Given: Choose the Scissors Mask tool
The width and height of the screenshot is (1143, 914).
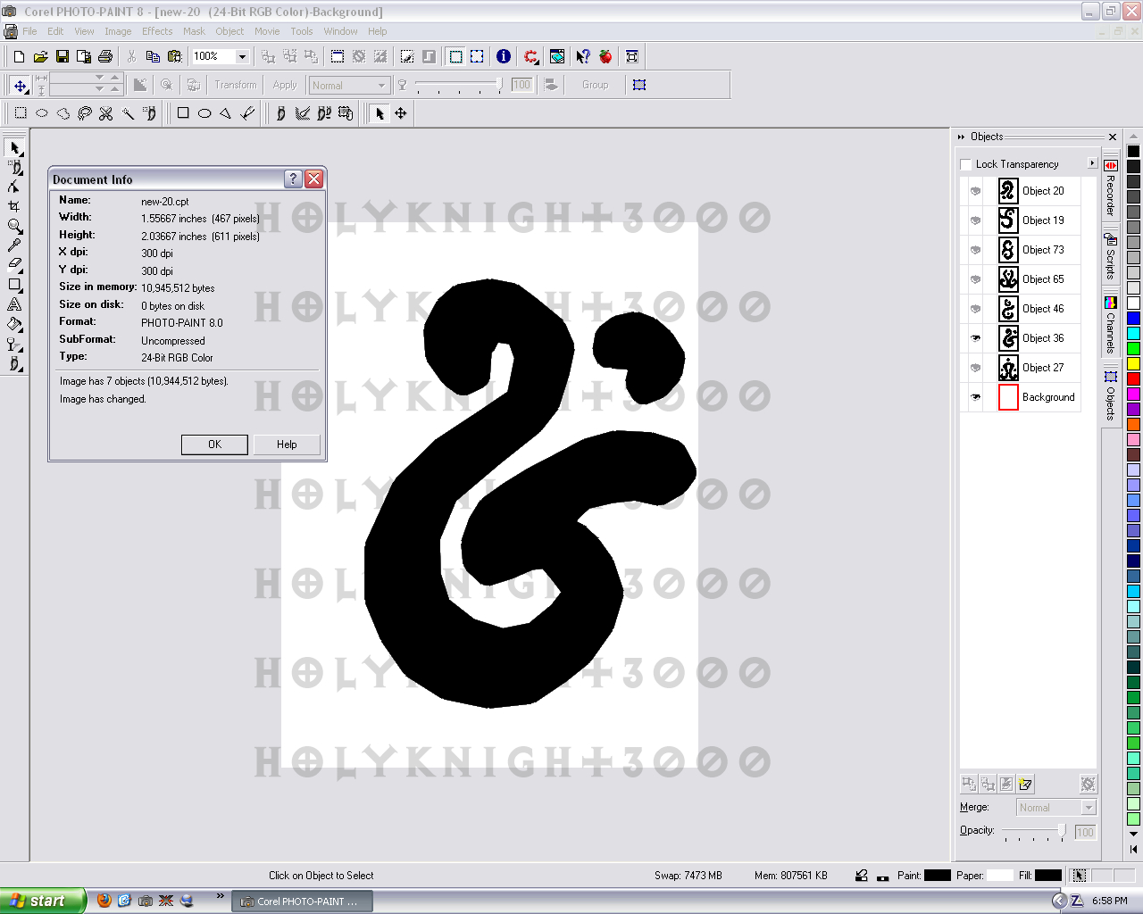Looking at the screenshot, I should [x=106, y=113].
